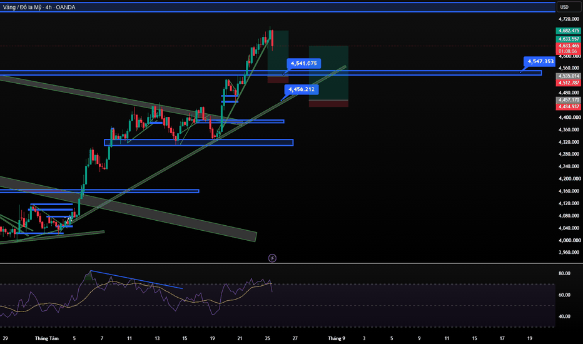Click the red 4,434.937 stop price tag
Image resolution: width=583 pixels, height=344 pixels.
[x=568, y=107]
